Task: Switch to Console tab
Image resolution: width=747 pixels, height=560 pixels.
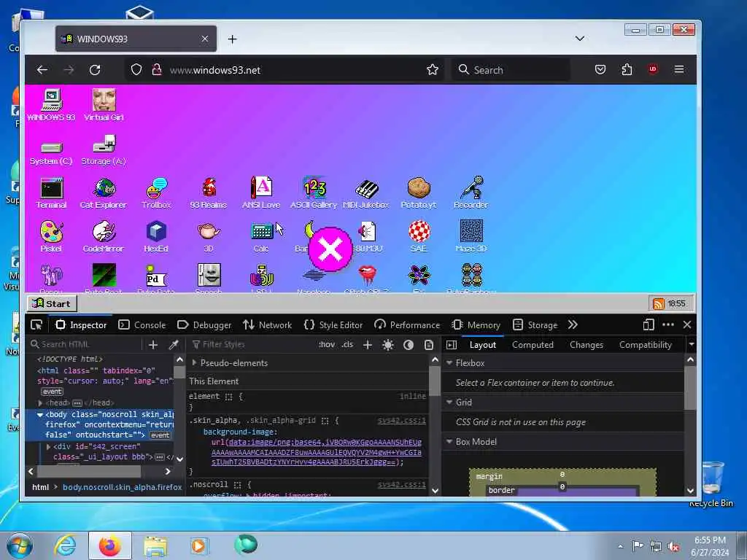Action: [x=142, y=324]
